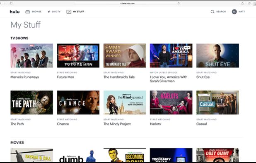The width and height of the screenshot is (256, 163).
Task: Click Future Man title link
Action: [65, 77]
